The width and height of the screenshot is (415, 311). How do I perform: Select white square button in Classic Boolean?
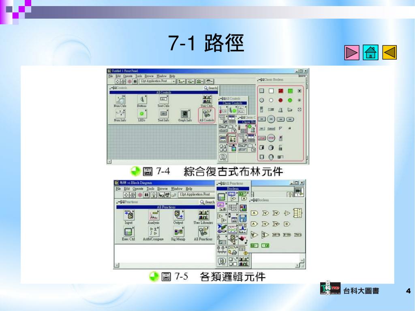point(271,91)
